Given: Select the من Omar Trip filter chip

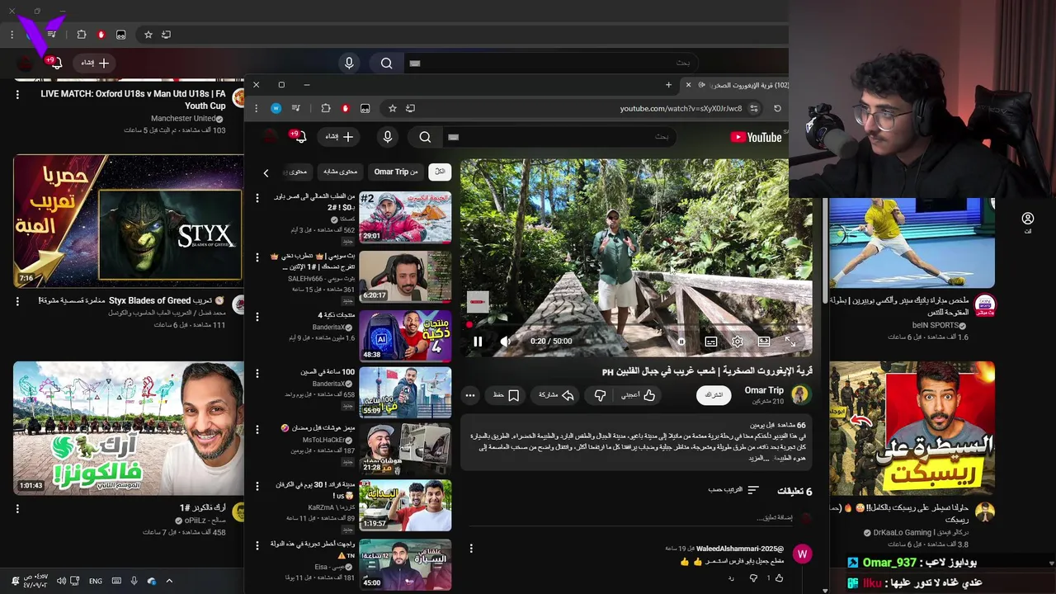Looking at the screenshot, I should click(396, 172).
